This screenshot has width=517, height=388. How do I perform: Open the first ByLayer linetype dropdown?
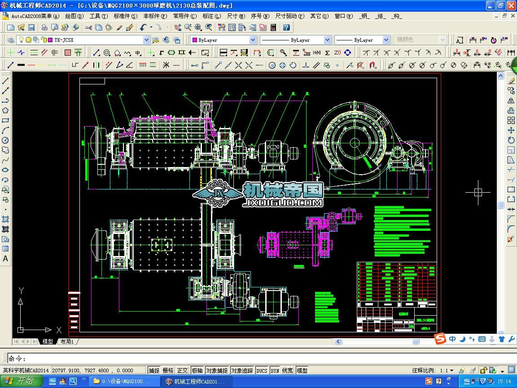pyautogui.click(x=327, y=40)
